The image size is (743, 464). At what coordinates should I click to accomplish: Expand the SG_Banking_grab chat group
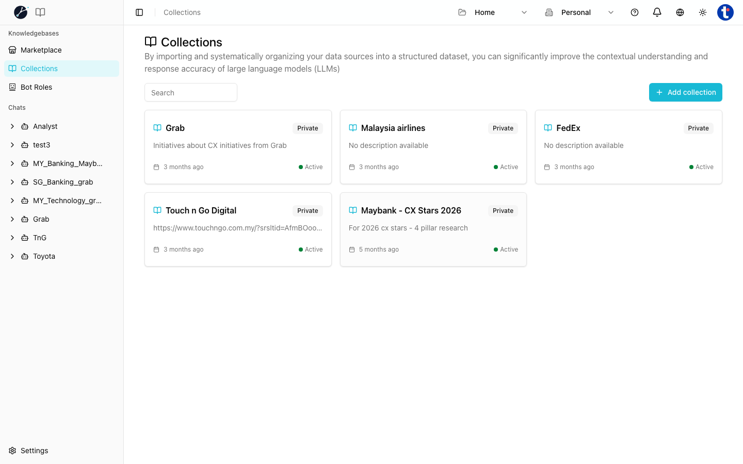[12, 182]
